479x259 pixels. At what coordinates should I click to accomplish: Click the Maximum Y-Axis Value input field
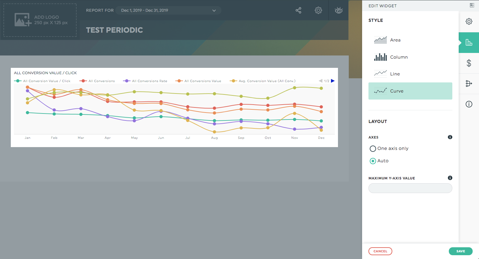pos(410,188)
